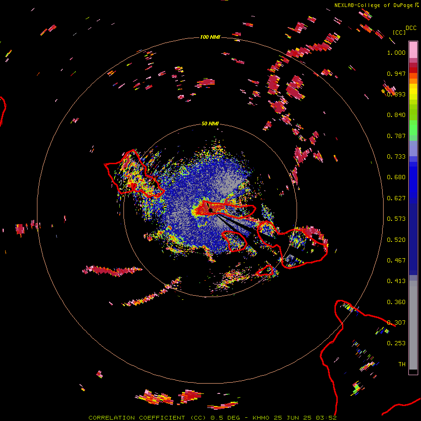Click the 0.893 scale value
The width and height of the screenshot is (421, 421).
pos(396,94)
